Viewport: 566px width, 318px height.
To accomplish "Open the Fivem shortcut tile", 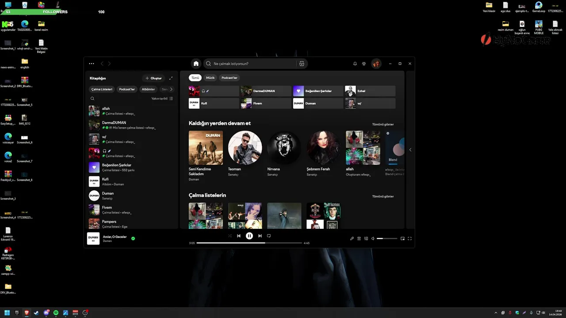I will (x=266, y=103).
